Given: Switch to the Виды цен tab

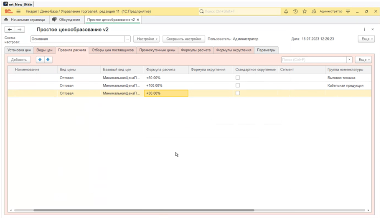Looking at the screenshot, I should tap(44, 50).
